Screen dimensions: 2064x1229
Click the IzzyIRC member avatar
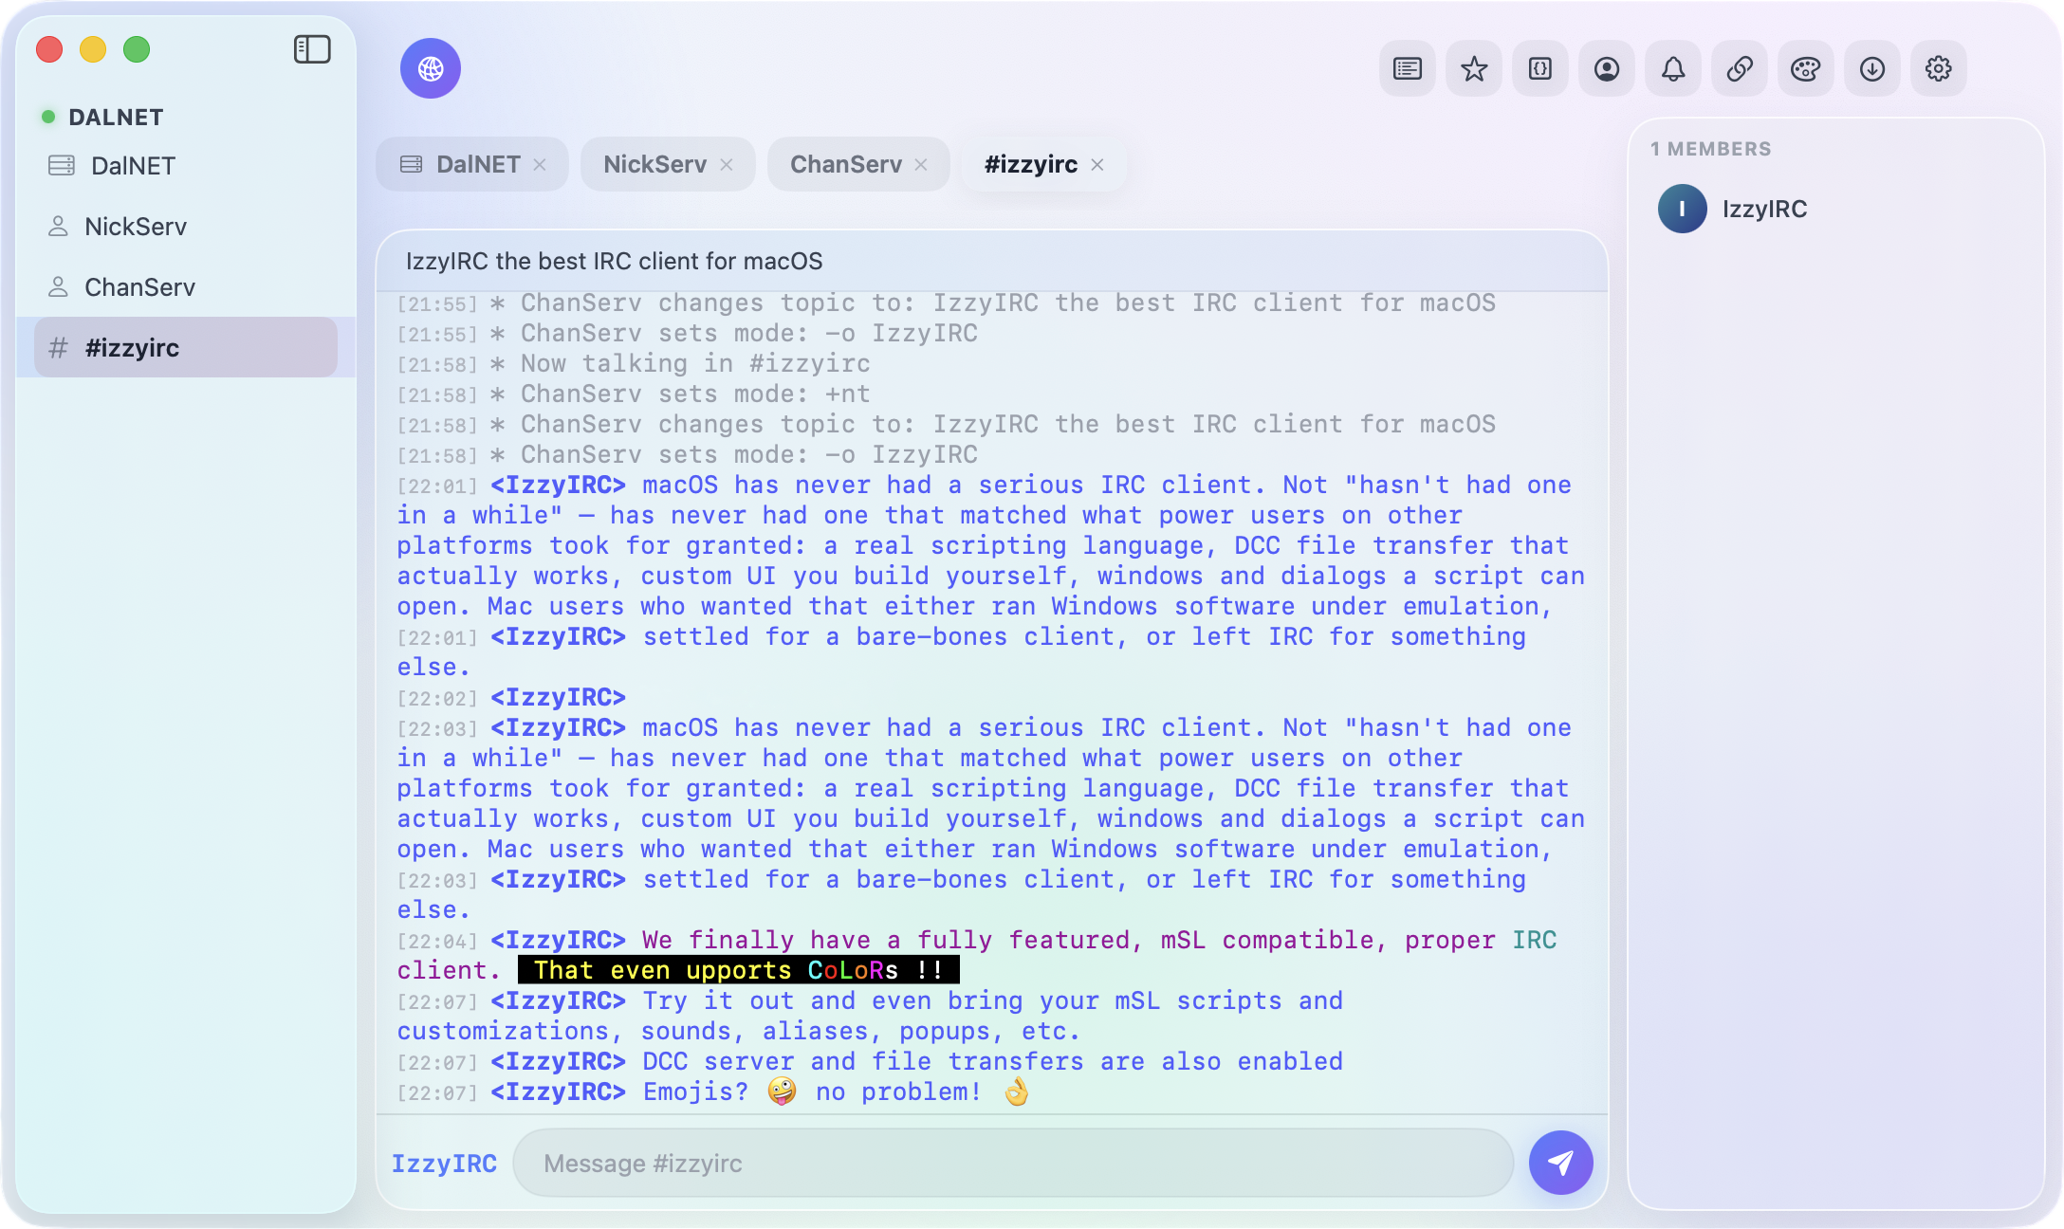1683,209
